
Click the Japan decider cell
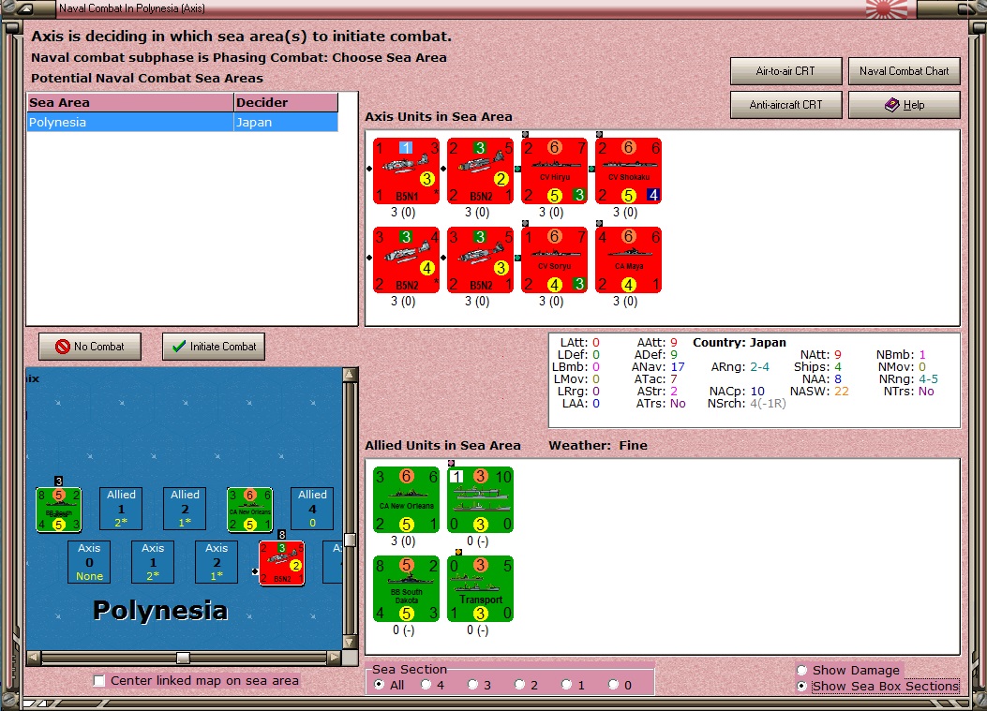(286, 122)
